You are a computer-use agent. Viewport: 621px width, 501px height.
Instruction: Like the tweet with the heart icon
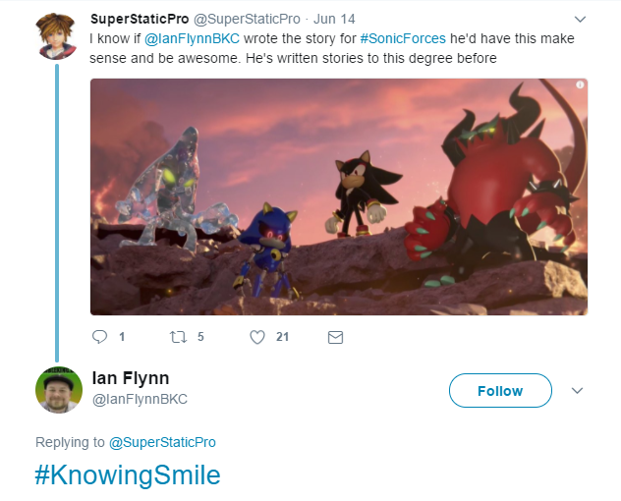[x=257, y=337]
